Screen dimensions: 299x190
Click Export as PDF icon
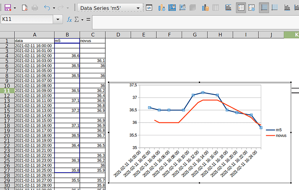[25, 8]
